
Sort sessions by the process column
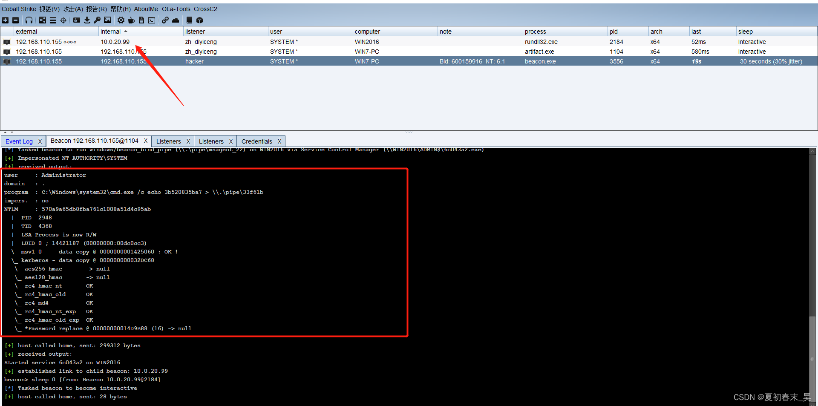pos(565,32)
